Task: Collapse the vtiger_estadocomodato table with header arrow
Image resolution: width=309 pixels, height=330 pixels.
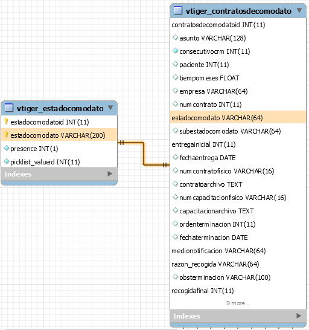Action: tap(110, 108)
